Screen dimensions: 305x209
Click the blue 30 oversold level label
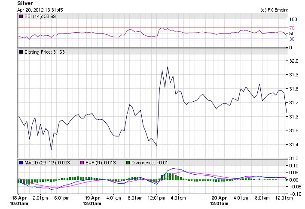pyautogui.click(x=291, y=39)
